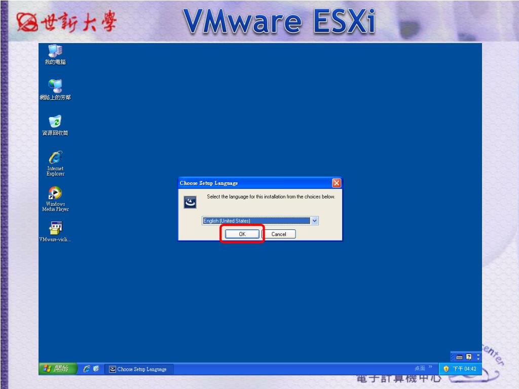The image size is (519, 389).
Task: Click the language bar keyboard icon
Action: pos(459,357)
